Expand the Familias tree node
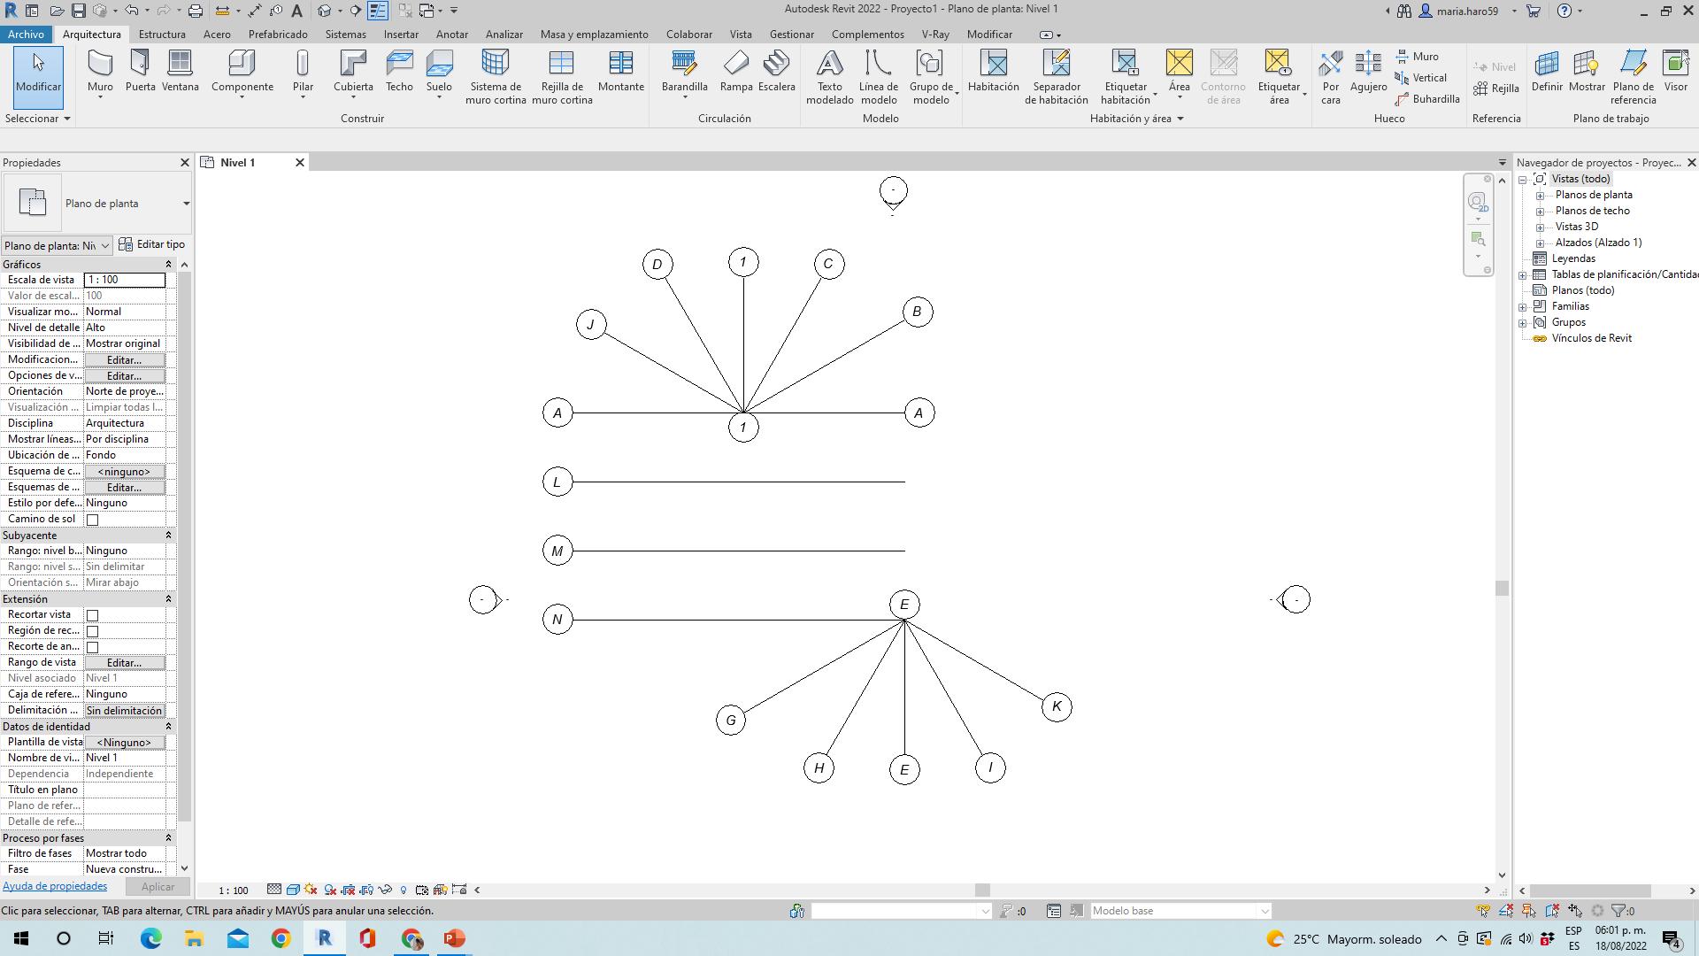1699x956 pixels. pyautogui.click(x=1523, y=306)
